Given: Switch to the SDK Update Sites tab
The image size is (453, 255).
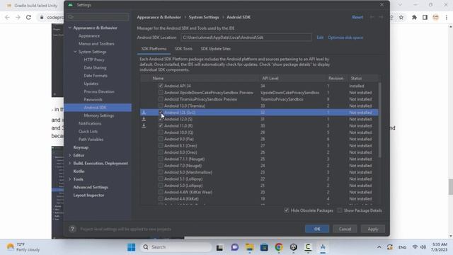Looking at the screenshot, I should pos(215,49).
